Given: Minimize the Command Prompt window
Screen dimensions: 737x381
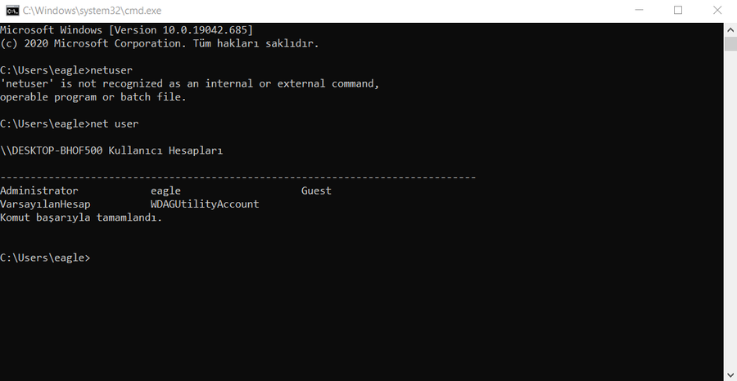Looking at the screenshot, I should click(640, 10).
